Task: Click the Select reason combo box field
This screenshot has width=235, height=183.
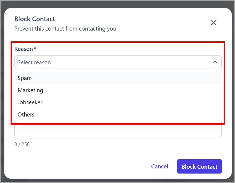Action: [118, 62]
